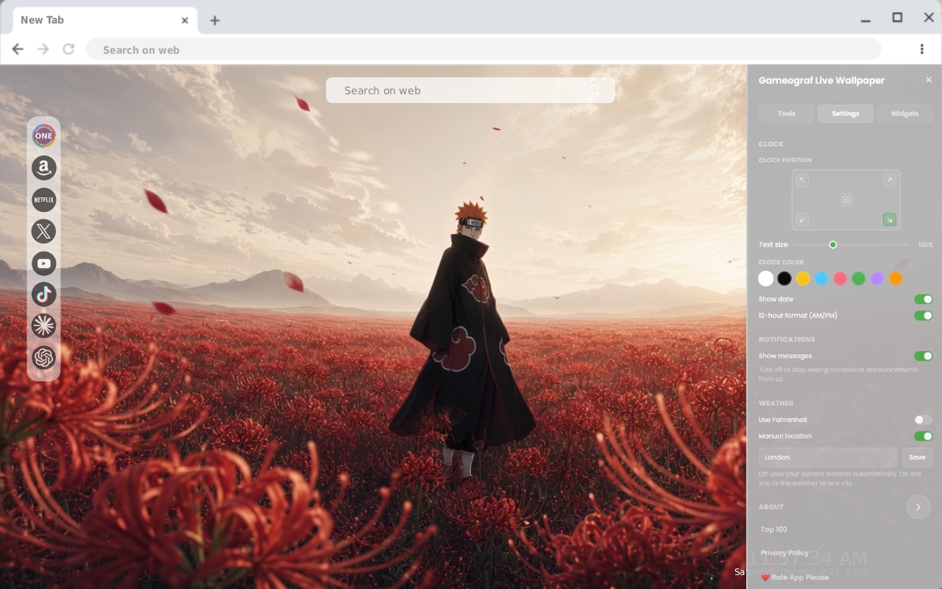Turn off the Show date toggle
Screen dimensions: 942x589
click(924, 300)
